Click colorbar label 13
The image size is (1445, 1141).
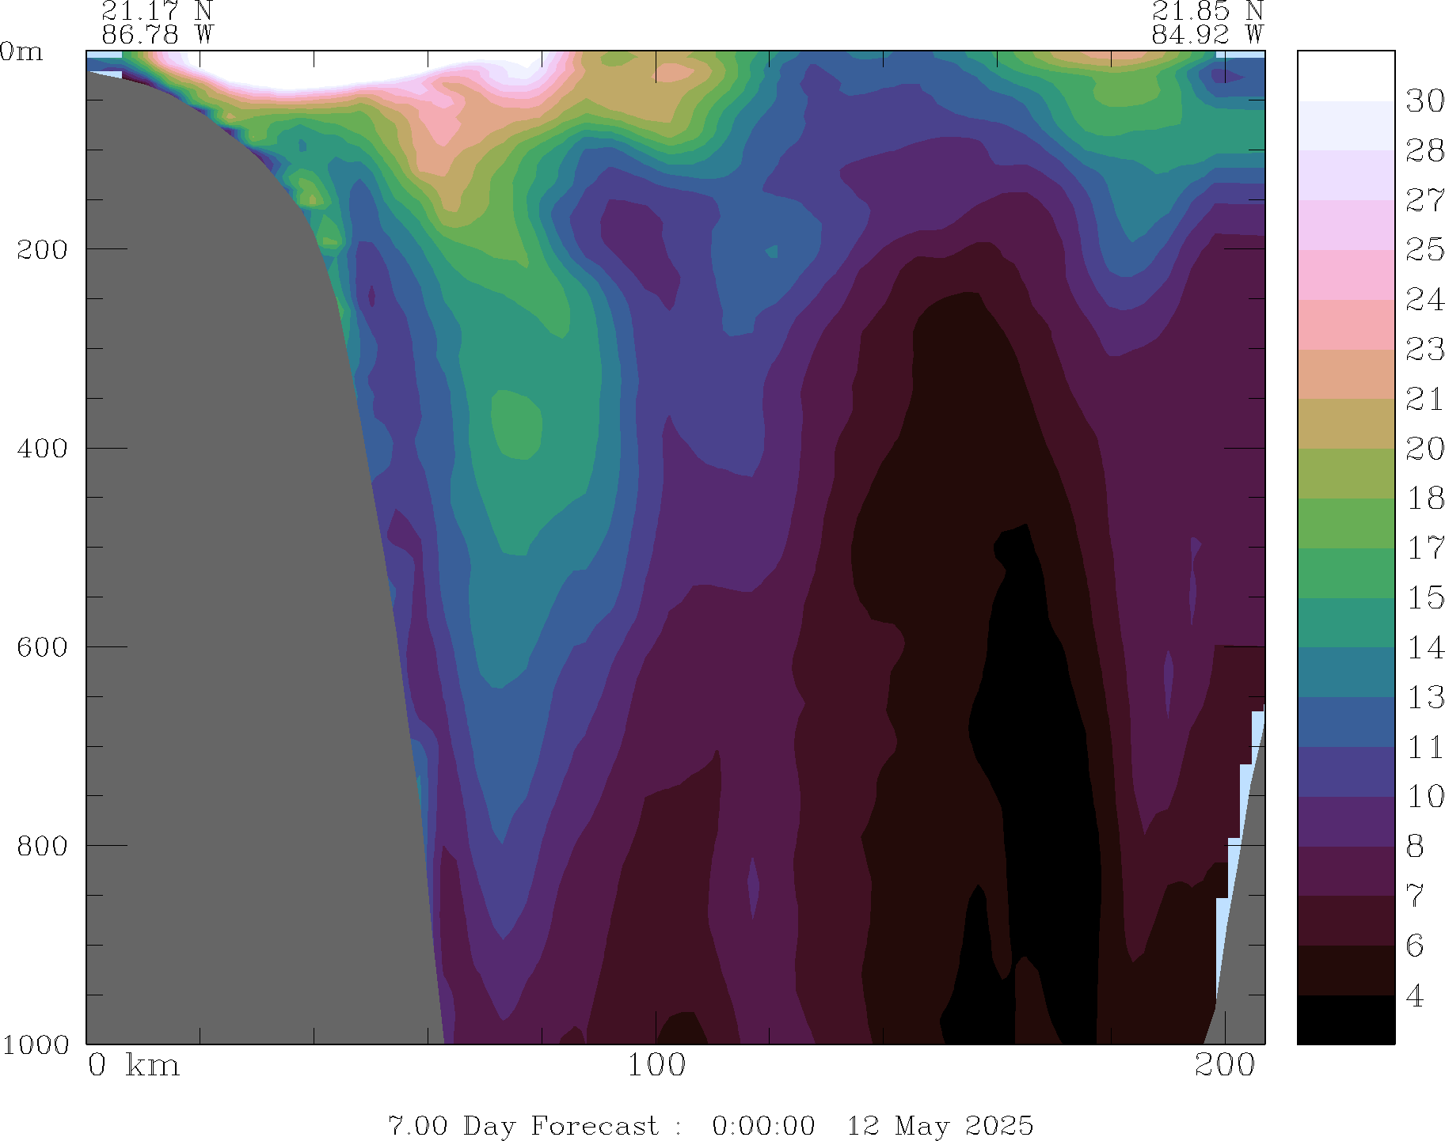tap(1425, 697)
